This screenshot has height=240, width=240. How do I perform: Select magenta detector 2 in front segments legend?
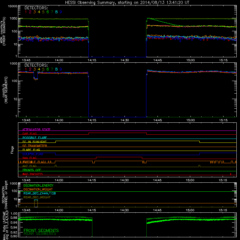point(30,12)
